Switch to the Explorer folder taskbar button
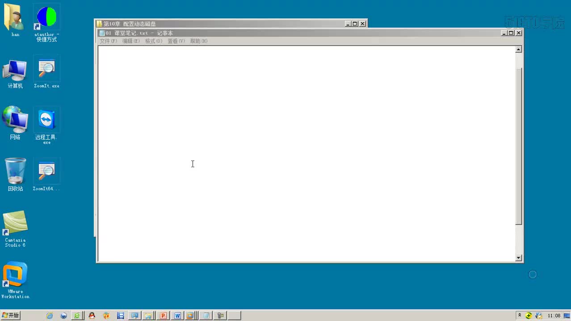This screenshot has height=321, width=571. [148, 316]
